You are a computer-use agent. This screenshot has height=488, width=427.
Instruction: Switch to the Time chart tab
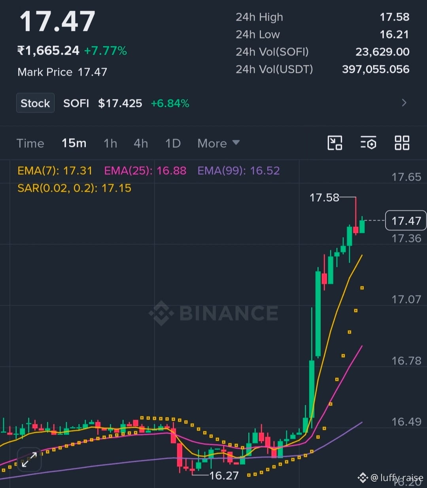pyautogui.click(x=30, y=143)
